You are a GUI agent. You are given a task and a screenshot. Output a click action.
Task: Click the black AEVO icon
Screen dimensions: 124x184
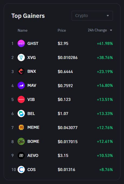tap(21, 156)
